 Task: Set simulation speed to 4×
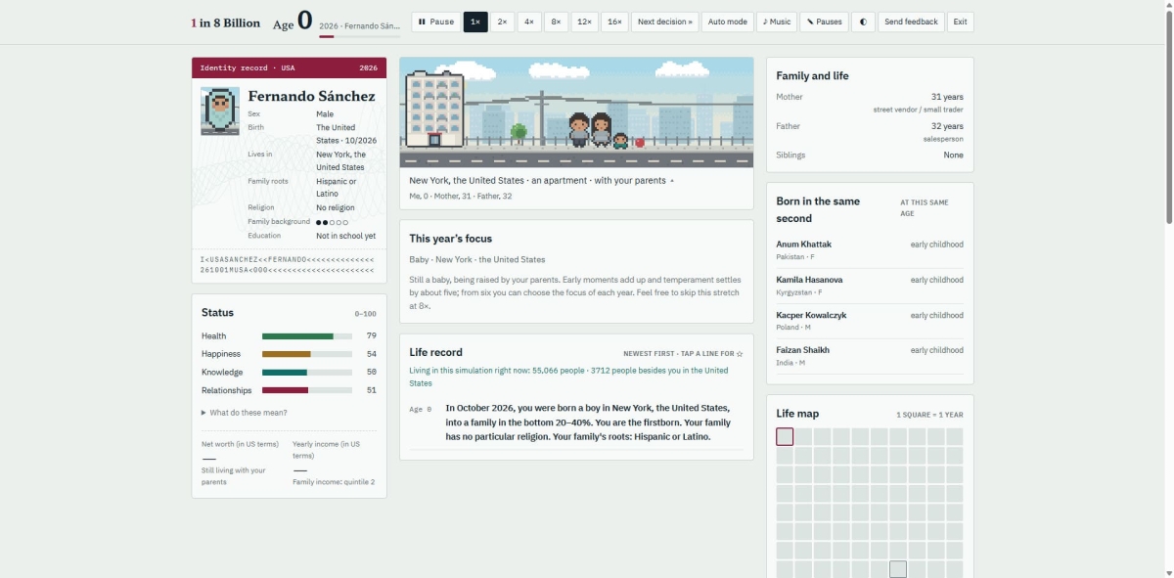529,22
